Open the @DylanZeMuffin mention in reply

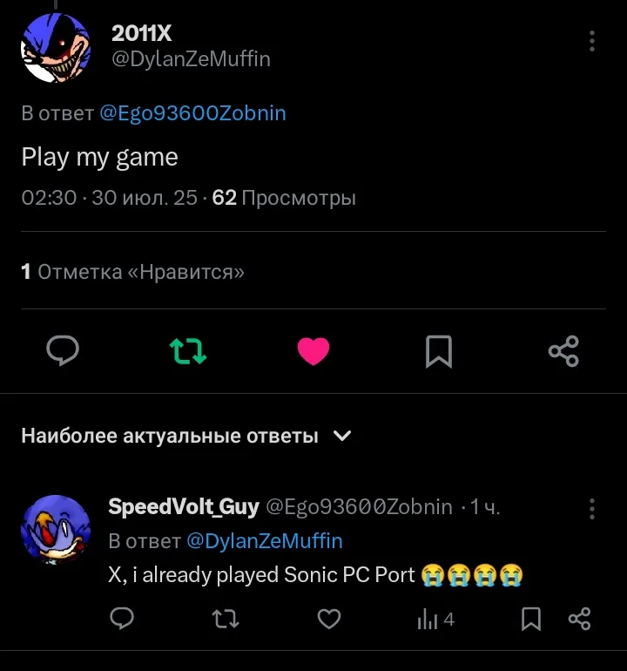coord(265,541)
